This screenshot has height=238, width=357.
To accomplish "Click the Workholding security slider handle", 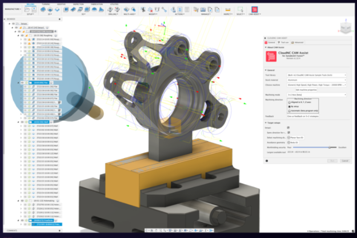I will (329, 147).
